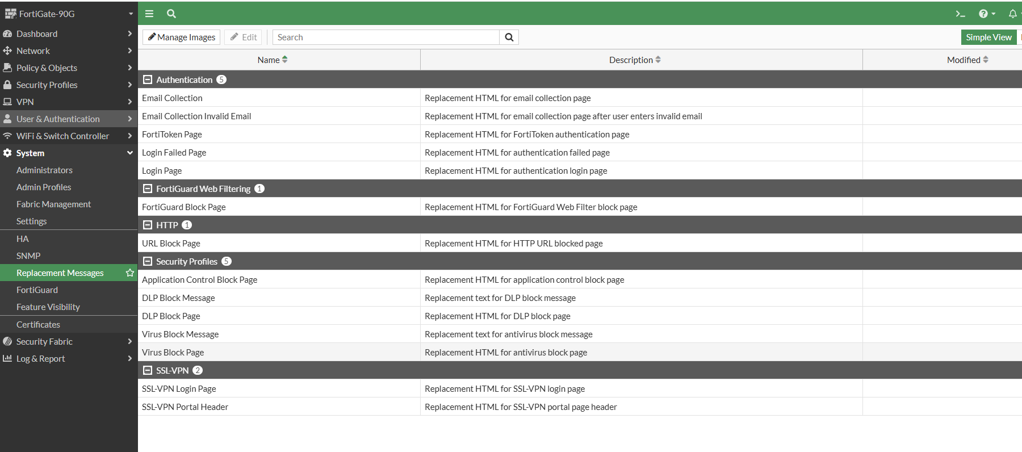Click the Security Profiles lock icon

click(7, 85)
